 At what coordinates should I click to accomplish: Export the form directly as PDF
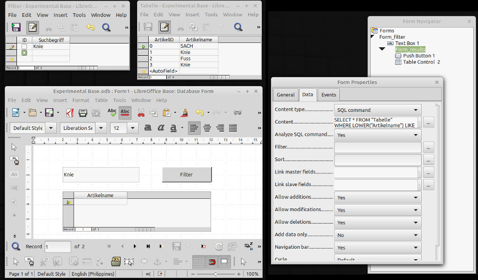click(x=70, y=112)
